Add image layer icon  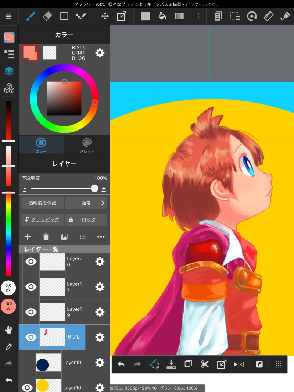tap(64, 236)
